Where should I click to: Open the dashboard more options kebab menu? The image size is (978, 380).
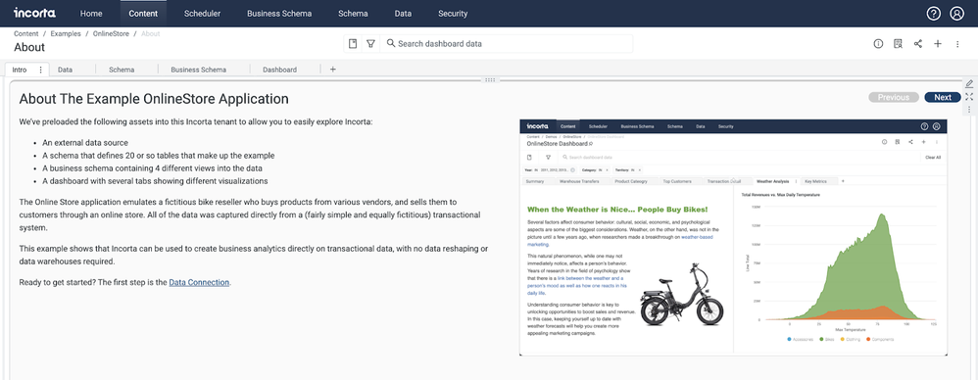pos(957,44)
